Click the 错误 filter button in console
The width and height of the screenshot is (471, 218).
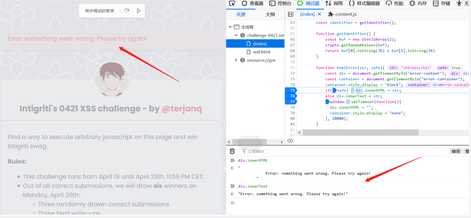(x=456, y=151)
